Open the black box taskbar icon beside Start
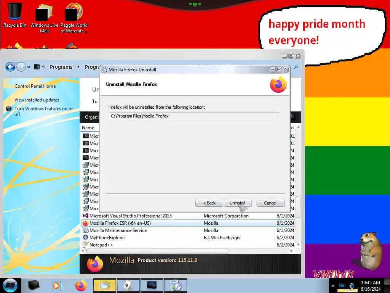The image size is (390, 293). pos(34,285)
